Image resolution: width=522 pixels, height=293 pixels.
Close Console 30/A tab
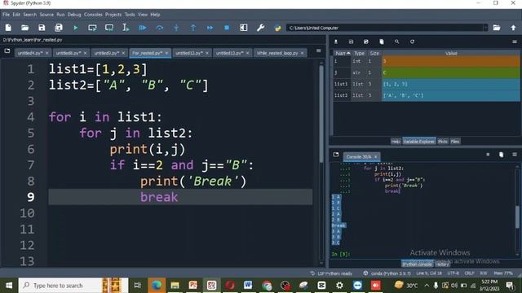click(x=375, y=157)
